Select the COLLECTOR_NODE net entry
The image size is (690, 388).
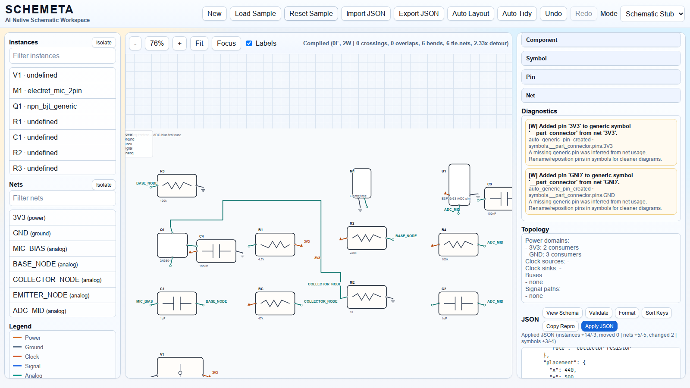tap(63, 280)
